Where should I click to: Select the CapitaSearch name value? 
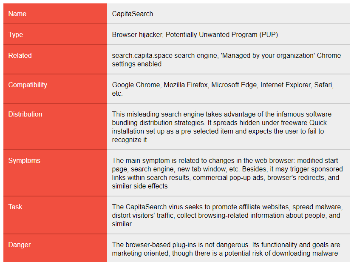133,14
